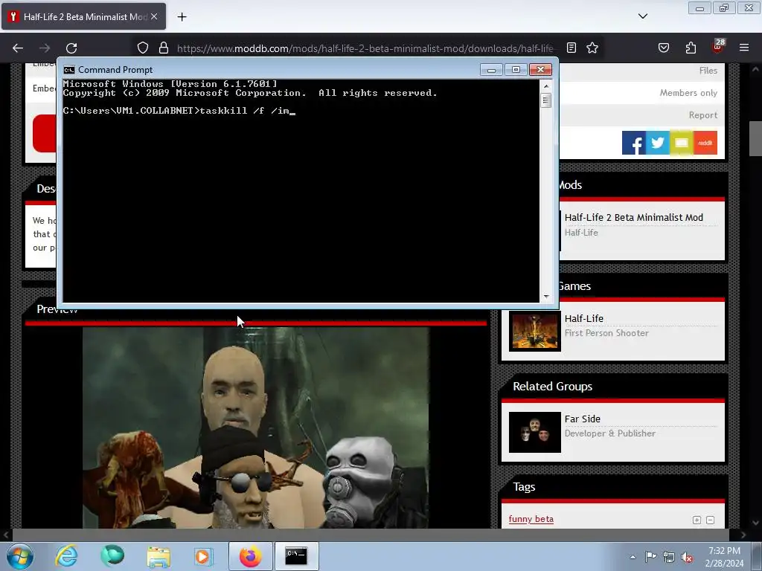762x571 pixels.
Task: Click the Half-Life game thumbnail
Action: pos(534,332)
